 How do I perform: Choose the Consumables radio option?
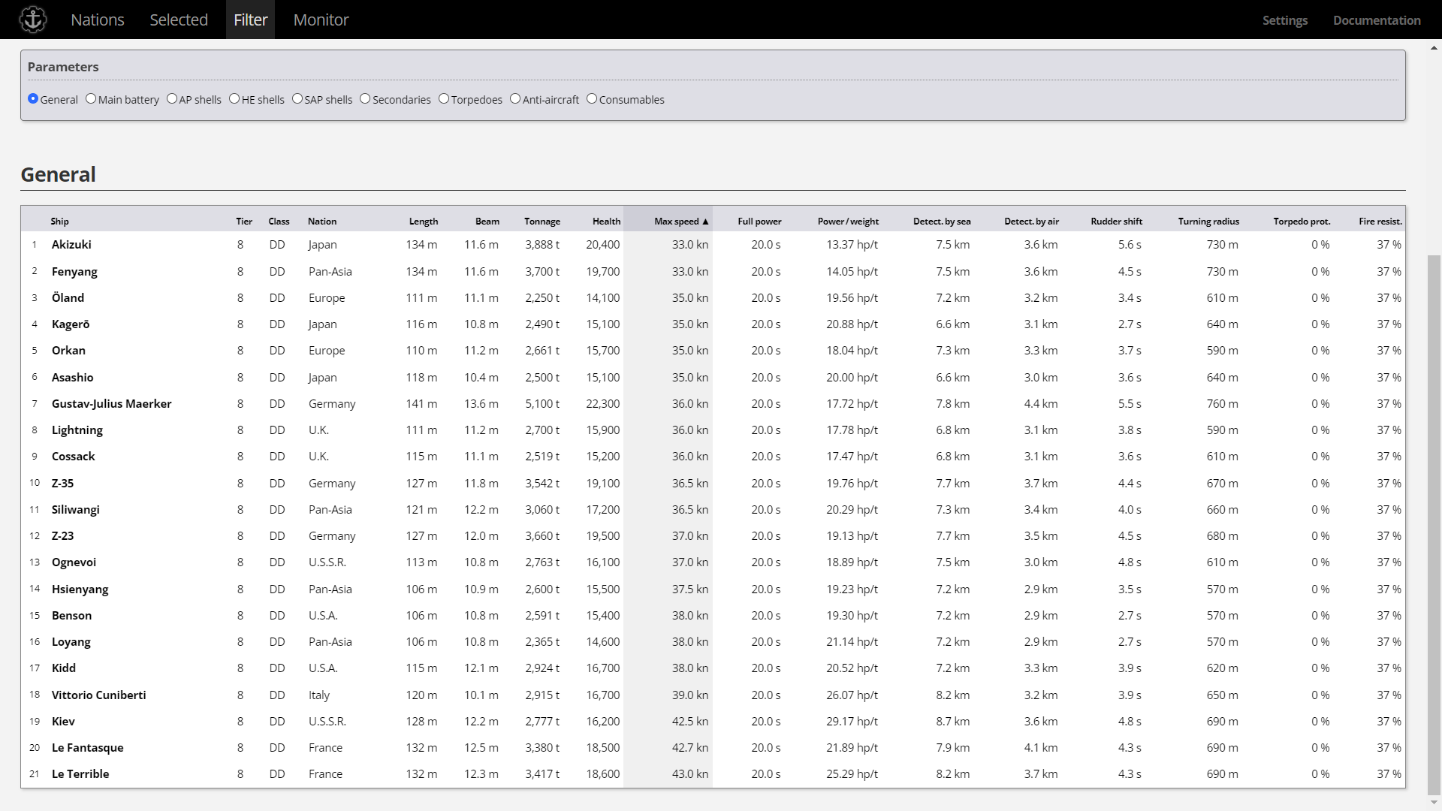tap(592, 98)
